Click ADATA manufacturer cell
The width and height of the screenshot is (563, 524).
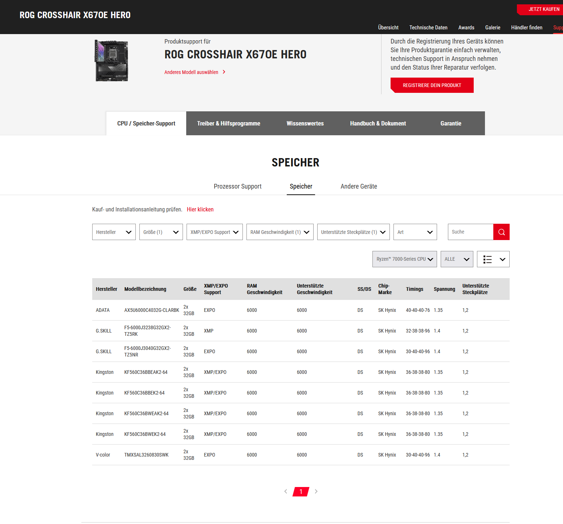pos(103,310)
